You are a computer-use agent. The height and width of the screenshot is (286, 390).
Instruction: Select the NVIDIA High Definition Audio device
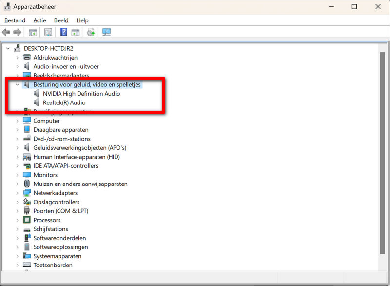click(x=81, y=94)
